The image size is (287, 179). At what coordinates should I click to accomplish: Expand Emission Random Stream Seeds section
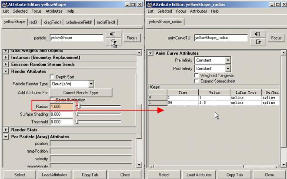pos(6,65)
